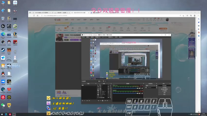Open 帮助 menu in OBS
Image resolution: width=207 pixels, height=116 pixels.
click(121, 37)
